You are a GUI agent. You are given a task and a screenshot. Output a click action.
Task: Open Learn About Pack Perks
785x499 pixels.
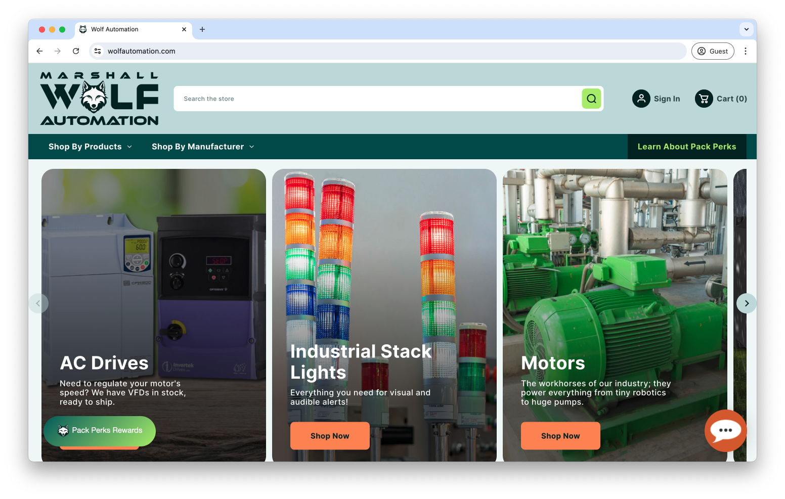[x=687, y=147]
